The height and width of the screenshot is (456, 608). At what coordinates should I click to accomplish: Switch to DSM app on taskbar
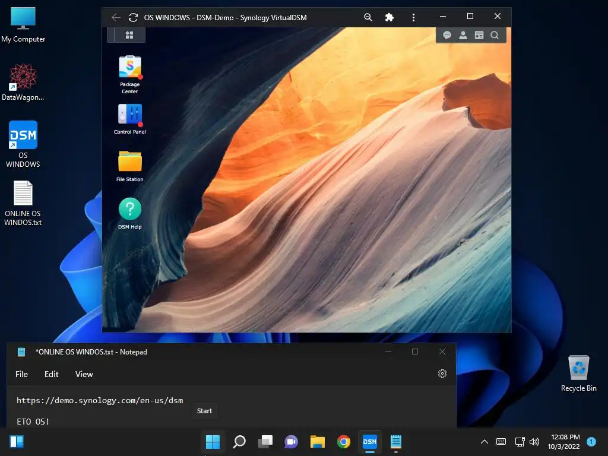(x=369, y=442)
